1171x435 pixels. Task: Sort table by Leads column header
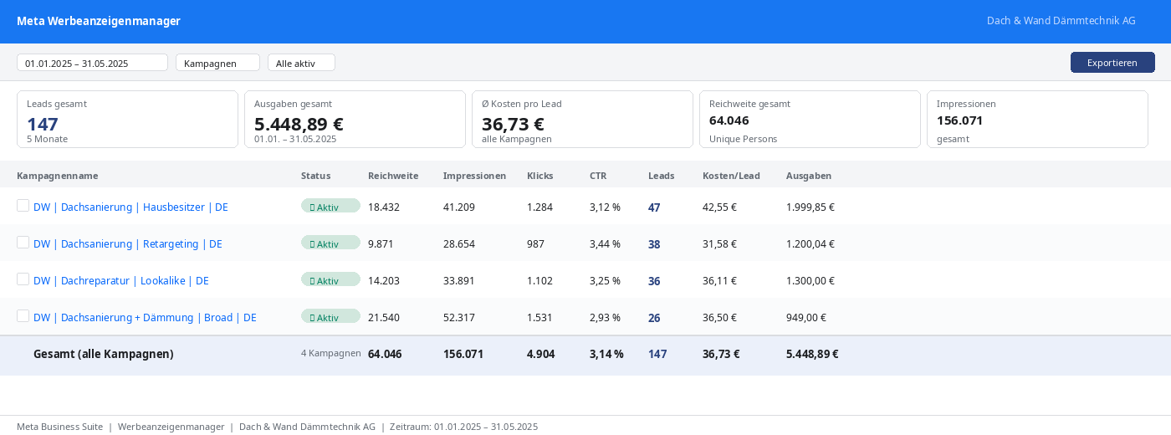click(x=662, y=176)
